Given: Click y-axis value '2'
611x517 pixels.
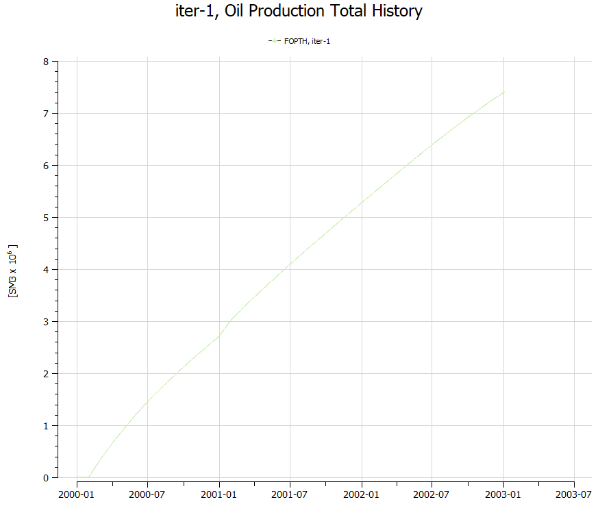Looking at the screenshot, I should [46, 374].
